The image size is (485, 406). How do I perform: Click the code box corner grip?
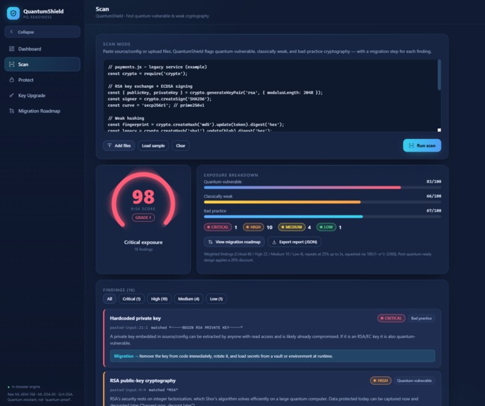pos(440,130)
